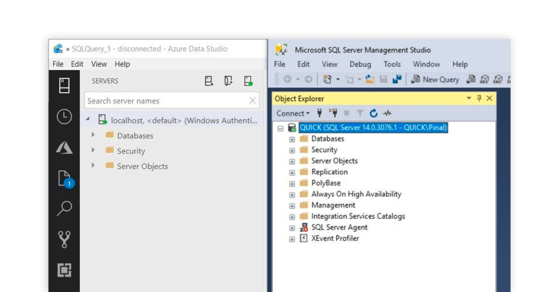Click New Connection icon in SERVERS header
Image resolution: width=558 pixels, height=292 pixels.
[x=209, y=81]
